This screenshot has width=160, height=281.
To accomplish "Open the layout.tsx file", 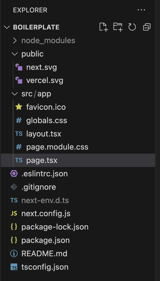I will point(44,134).
